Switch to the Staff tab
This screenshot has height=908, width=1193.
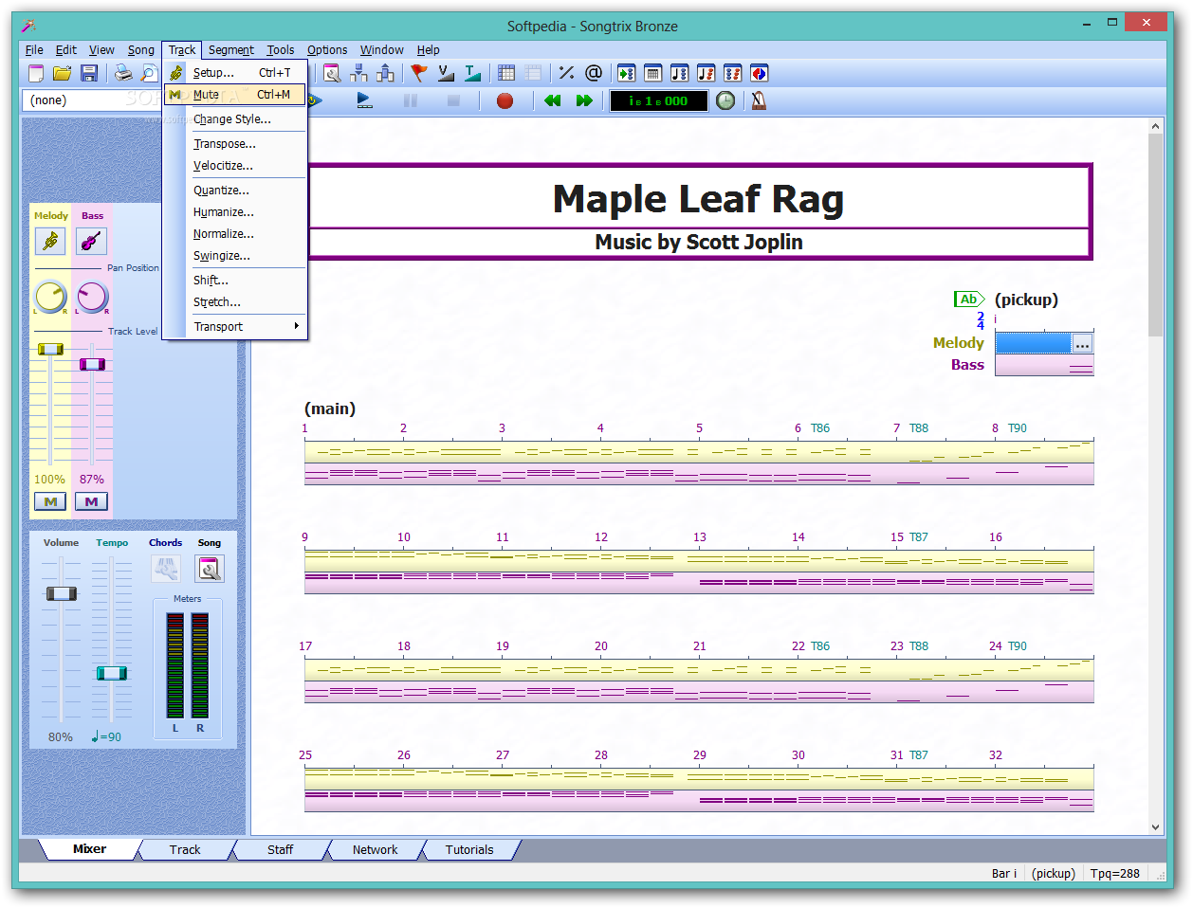point(280,849)
